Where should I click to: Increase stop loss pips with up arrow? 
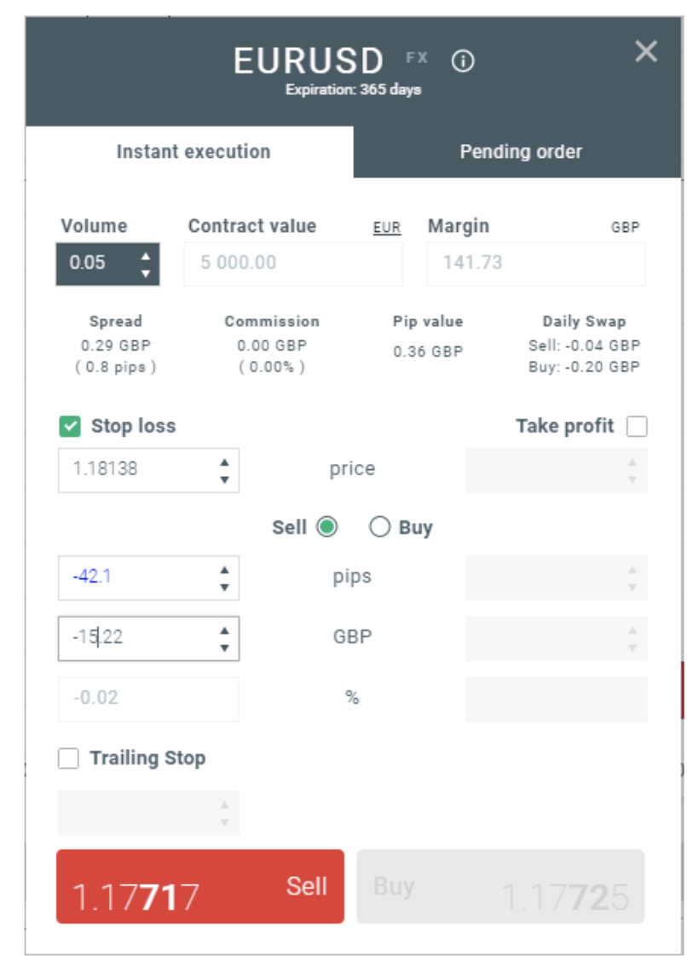224,570
